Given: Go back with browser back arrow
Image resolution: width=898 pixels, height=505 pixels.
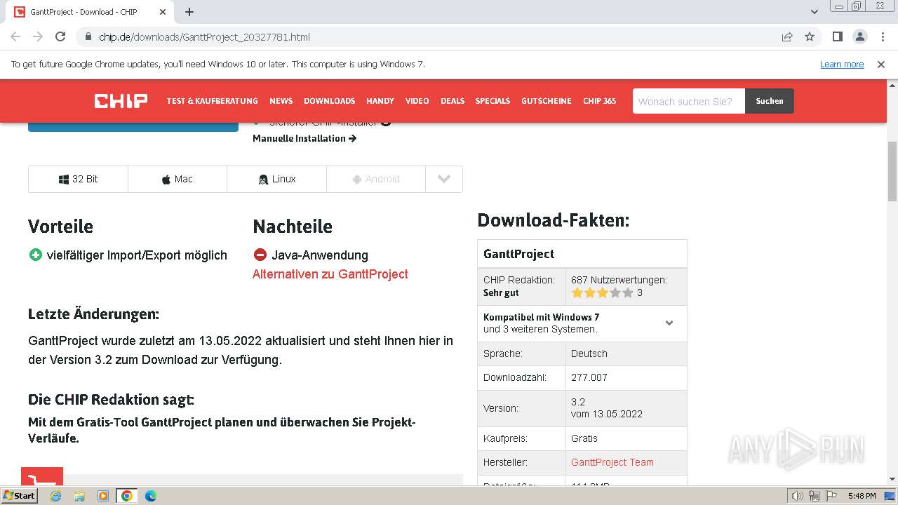Looking at the screenshot, I should click(15, 36).
